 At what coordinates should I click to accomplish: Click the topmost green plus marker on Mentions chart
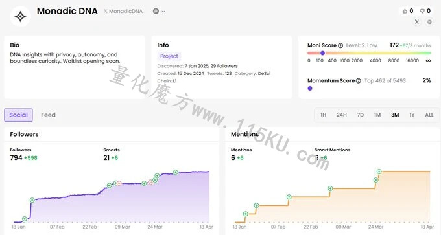click(x=379, y=172)
